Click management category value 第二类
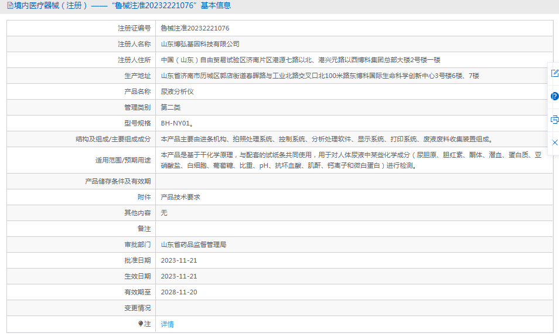Image resolution: width=559 pixels, height=336 pixels. [x=171, y=107]
